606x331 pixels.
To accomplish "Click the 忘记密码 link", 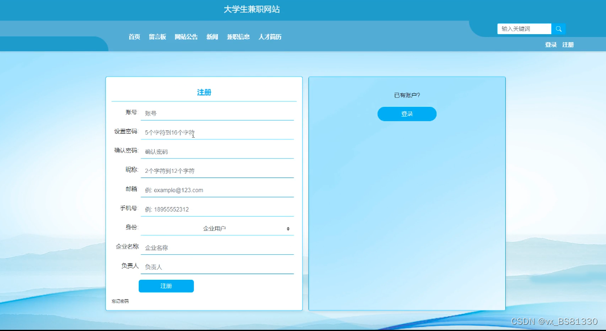I will click(x=120, y=301).
